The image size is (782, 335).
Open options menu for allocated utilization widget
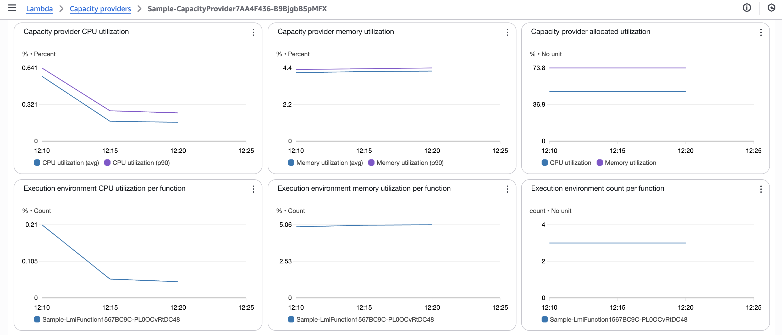(761, 32)
